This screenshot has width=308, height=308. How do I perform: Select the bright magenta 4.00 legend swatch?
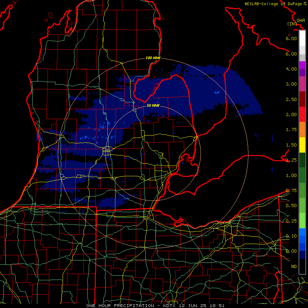tap(302, 65)
